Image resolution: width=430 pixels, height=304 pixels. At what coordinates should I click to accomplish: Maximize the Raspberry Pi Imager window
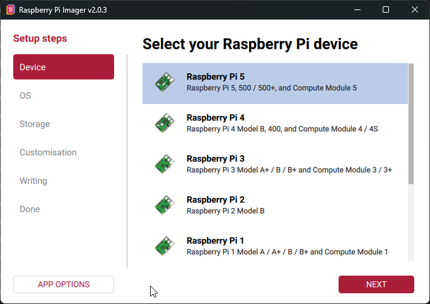(386, 10)
